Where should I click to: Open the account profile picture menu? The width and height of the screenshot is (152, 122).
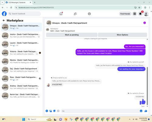click(146, 14)
